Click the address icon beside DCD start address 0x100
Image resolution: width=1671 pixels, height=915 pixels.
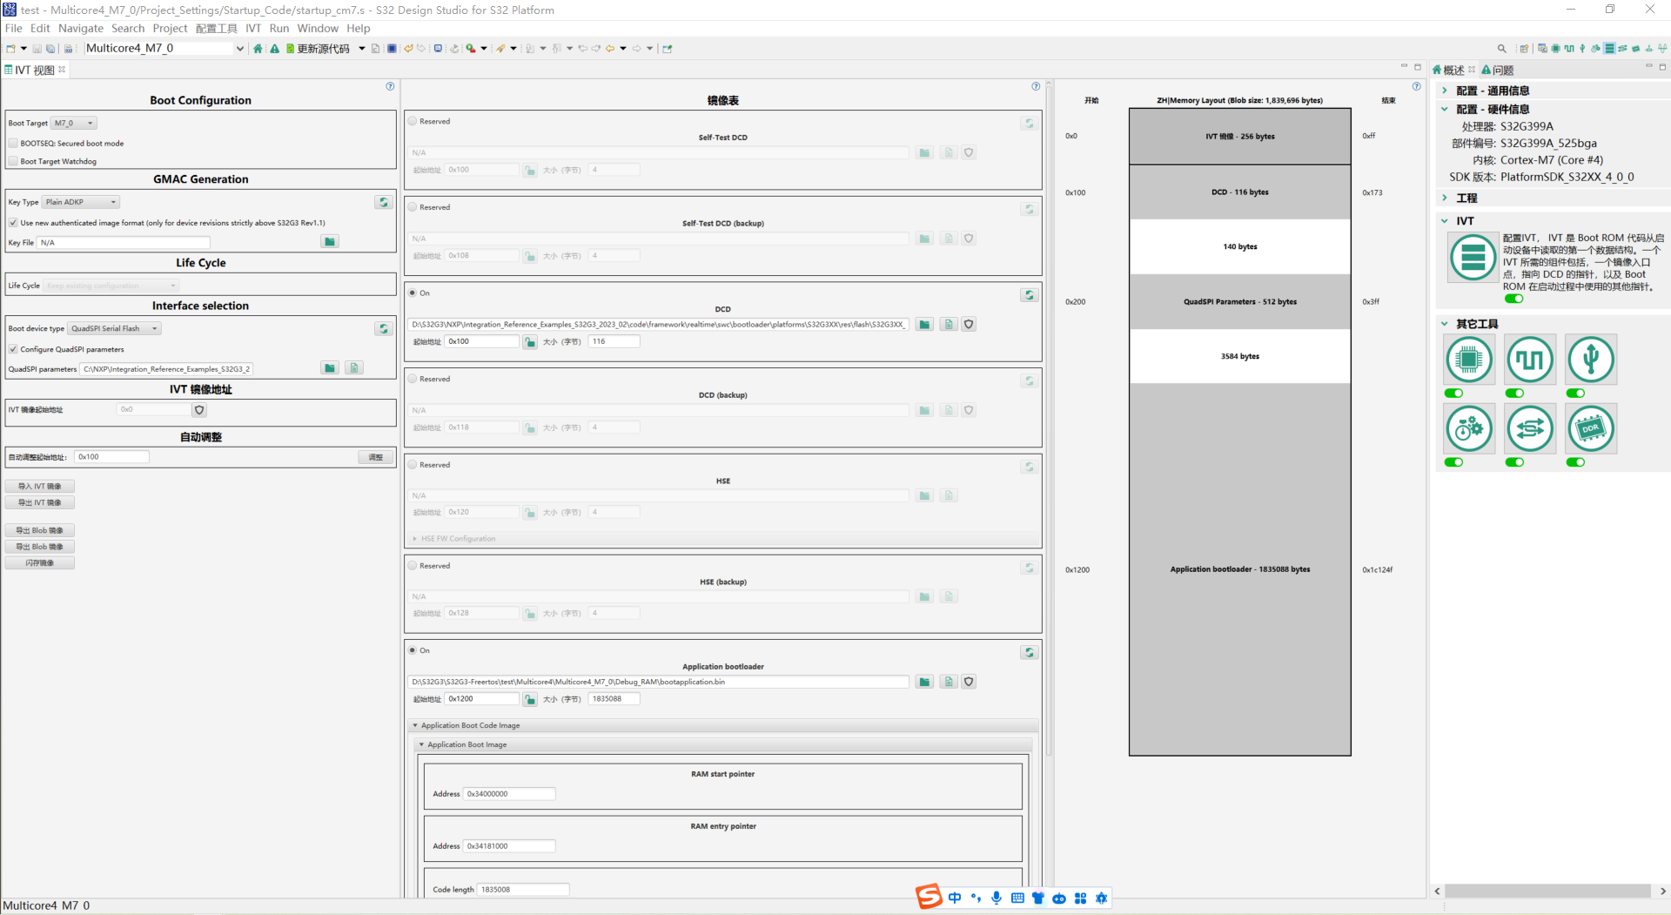(529, 342)
